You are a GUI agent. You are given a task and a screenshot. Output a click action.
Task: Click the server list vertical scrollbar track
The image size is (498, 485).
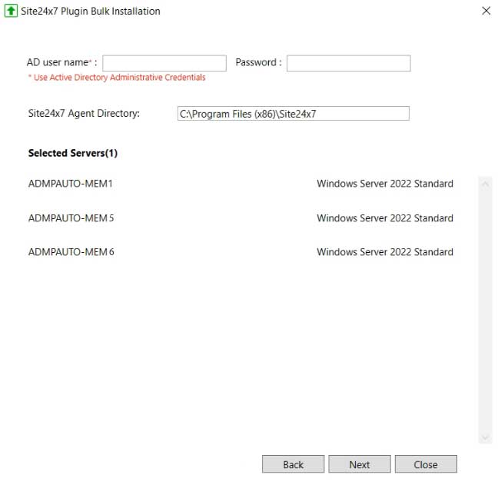485,307
